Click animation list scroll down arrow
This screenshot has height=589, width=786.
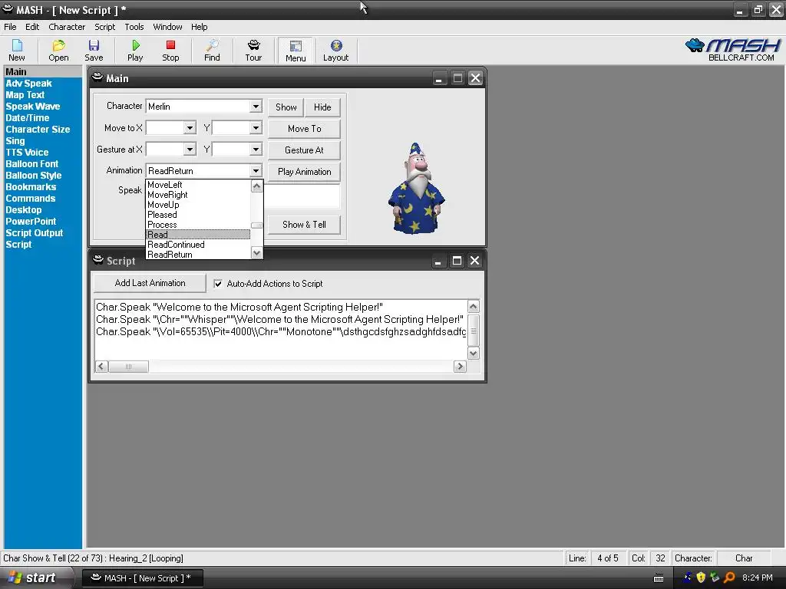256,253
